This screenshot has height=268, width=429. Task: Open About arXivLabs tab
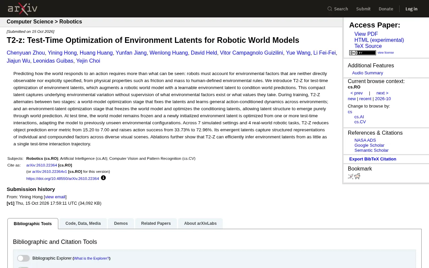200,223
